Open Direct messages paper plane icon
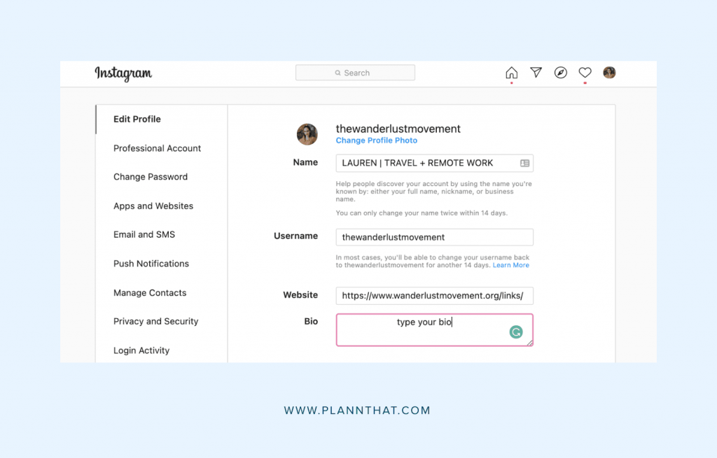The height and width of the screenshot is (458, 717). tap(536, 73)
